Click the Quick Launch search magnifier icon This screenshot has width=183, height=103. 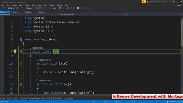174,2
